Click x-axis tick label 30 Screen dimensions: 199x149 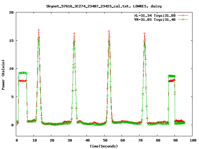(70, 140)
